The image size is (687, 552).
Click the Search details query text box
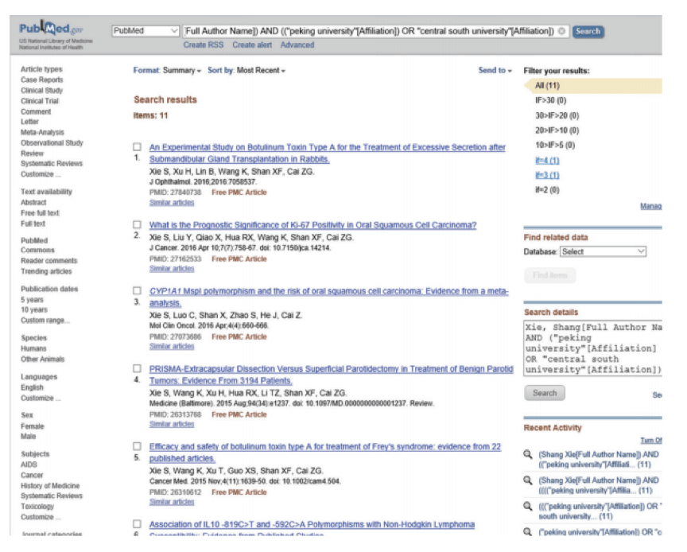pos(593,348)
